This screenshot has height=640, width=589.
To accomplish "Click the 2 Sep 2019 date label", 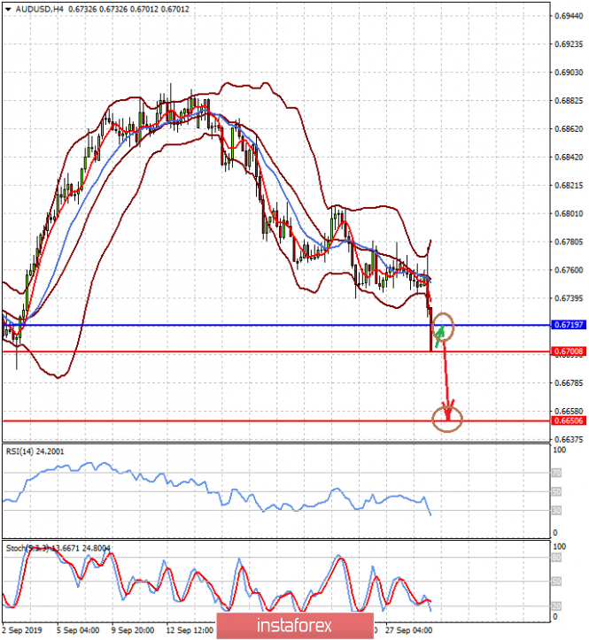I will tap(22, 632).
